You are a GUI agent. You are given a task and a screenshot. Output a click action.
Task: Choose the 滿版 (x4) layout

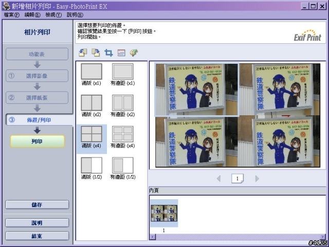[x=92, y=139]
